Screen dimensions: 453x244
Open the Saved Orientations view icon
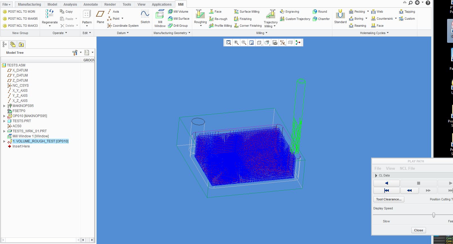pyautogui.click(x=267, y=42)
